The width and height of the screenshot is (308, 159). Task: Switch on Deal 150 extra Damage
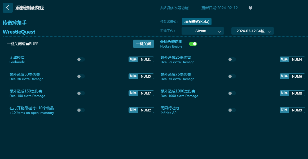coord(81,93)
